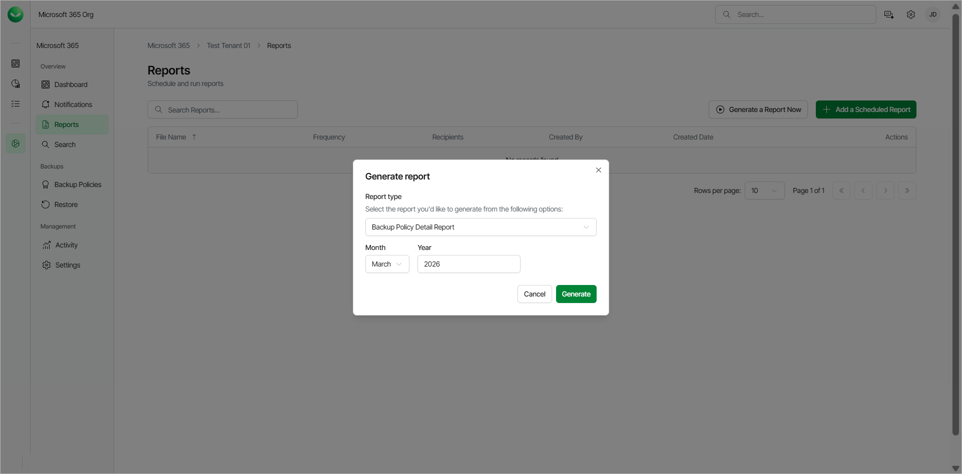
Task: Click Add a Scheduled Report button
Action: coord(865,109)
